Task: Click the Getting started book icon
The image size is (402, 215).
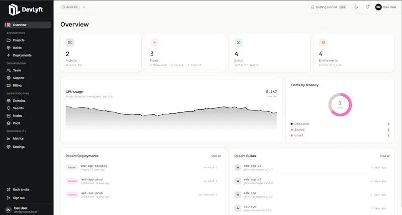Action: click(x=313, y=7)
